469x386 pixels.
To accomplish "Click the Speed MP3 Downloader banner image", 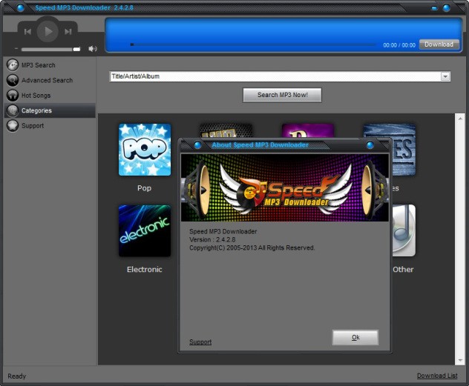I will tap(285, 187).
